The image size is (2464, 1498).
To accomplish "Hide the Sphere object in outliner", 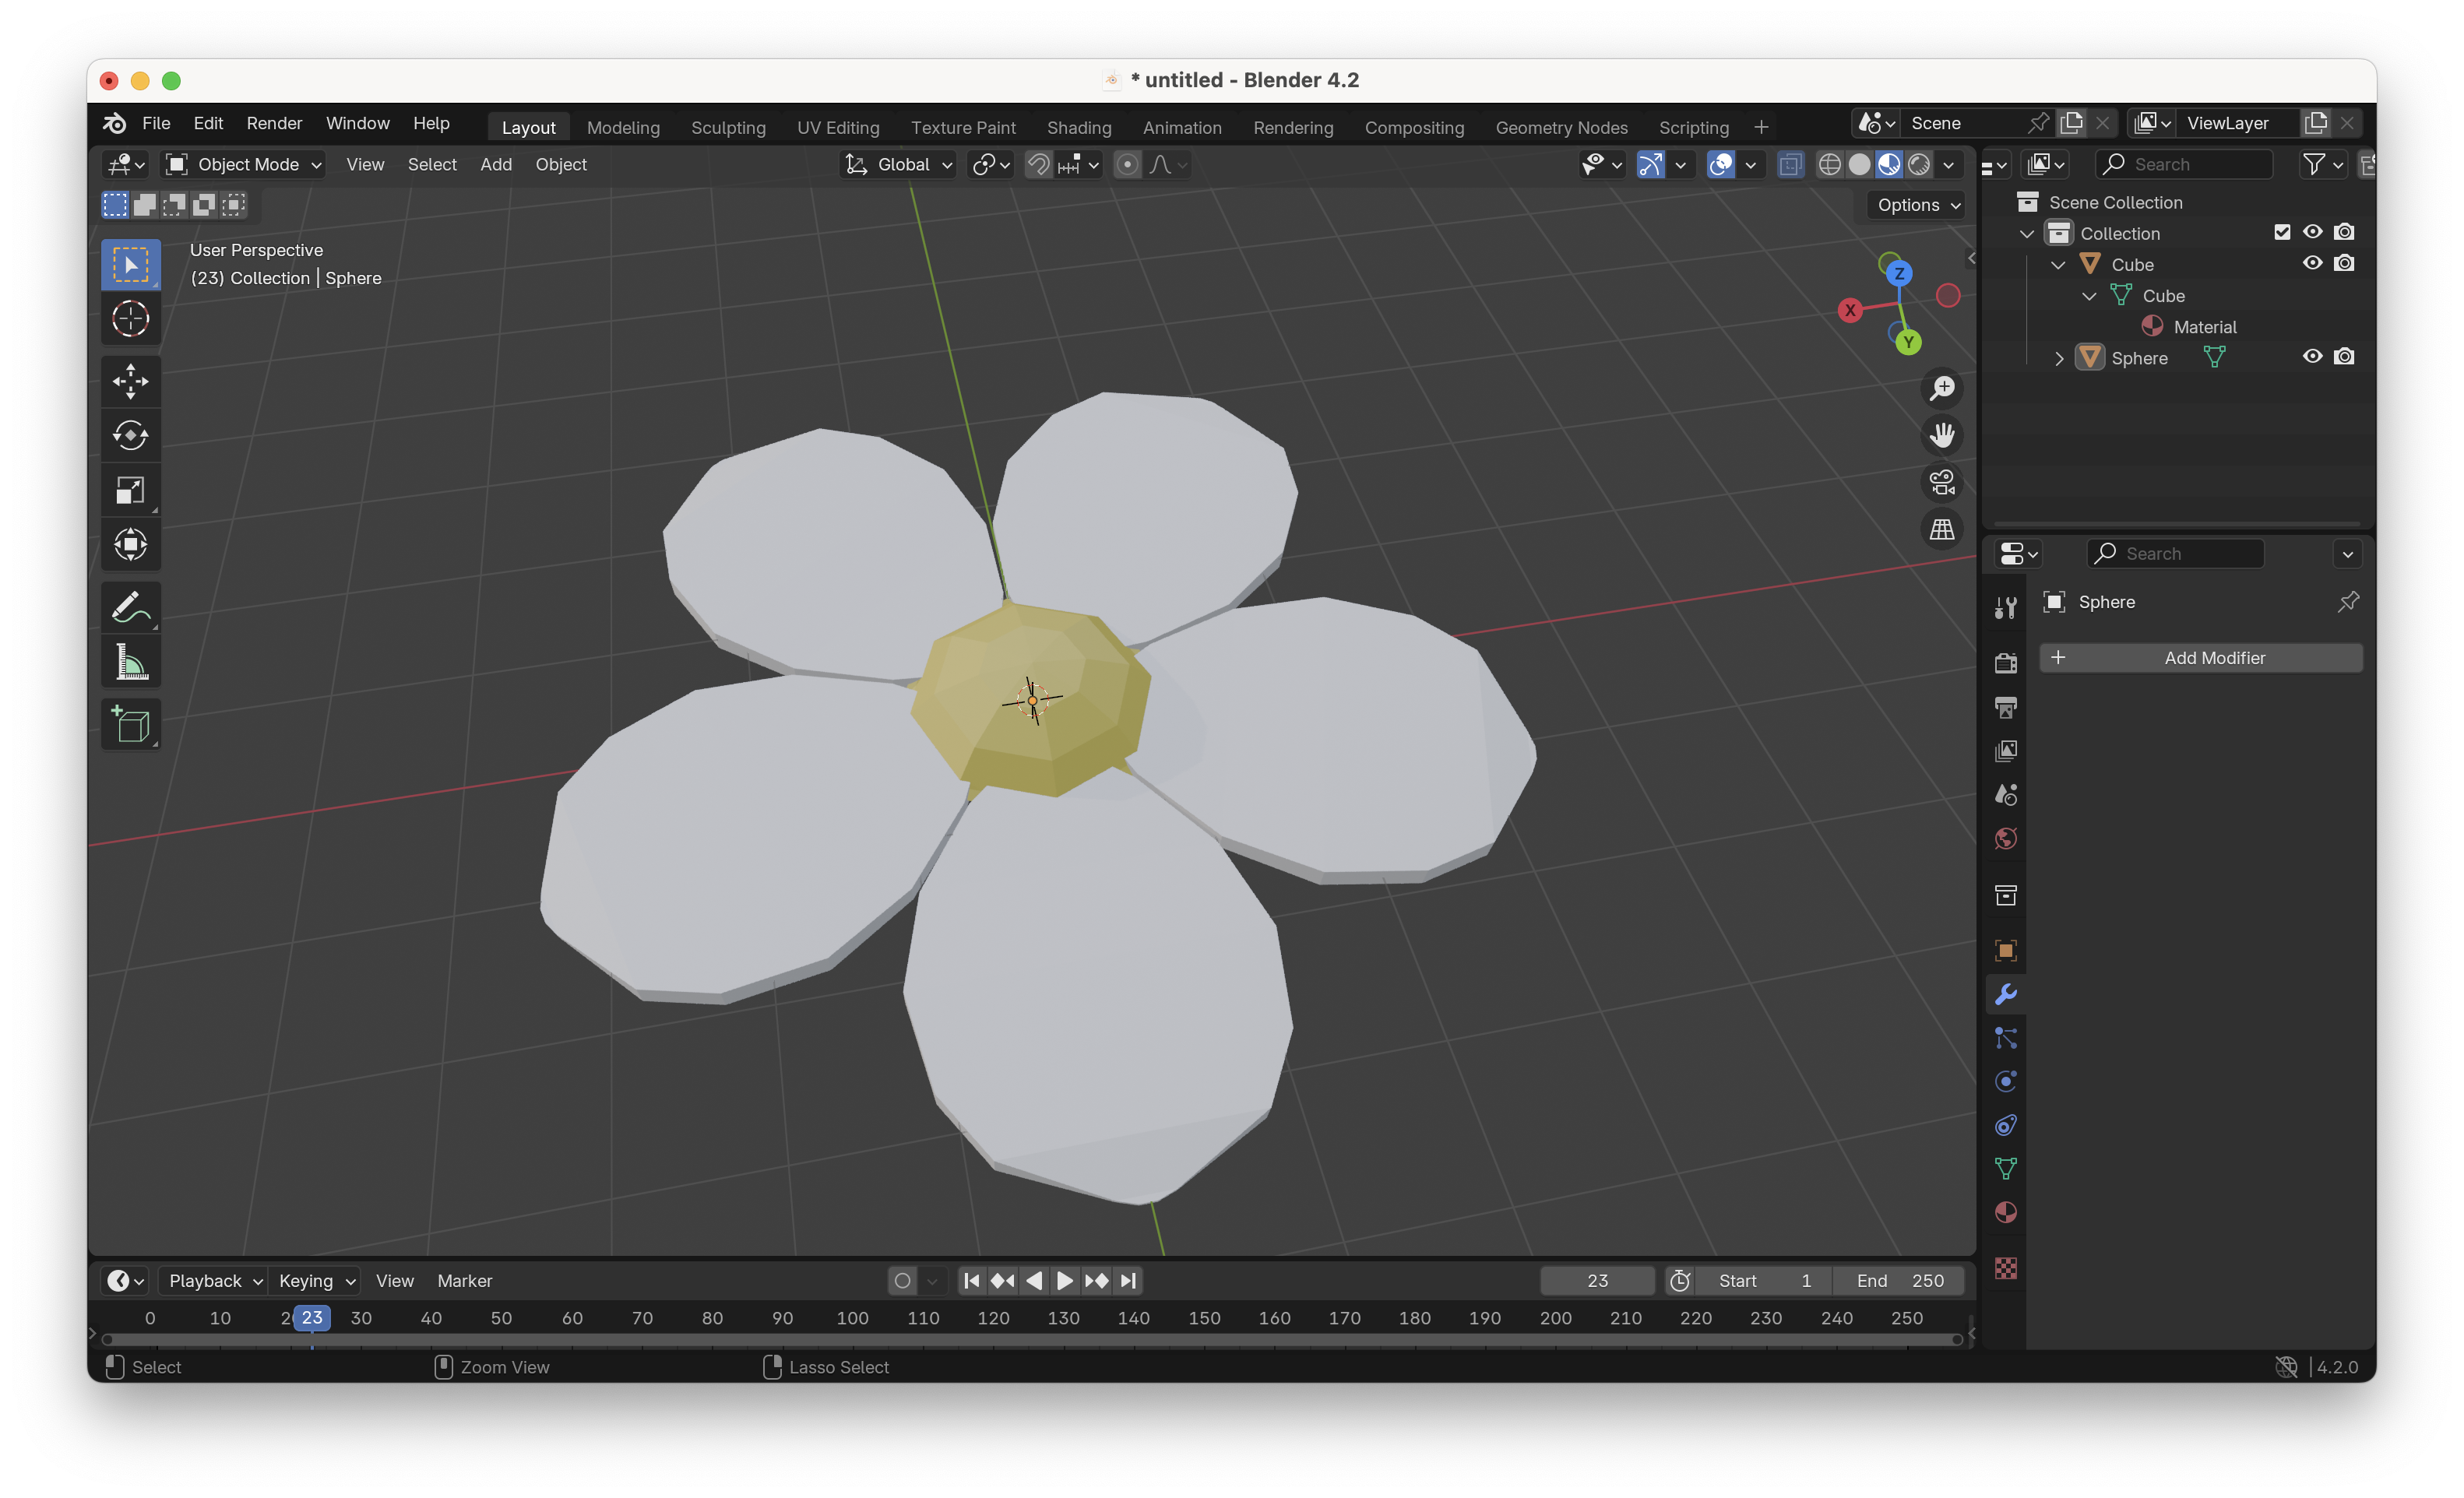I will [x=2312, y=357].
